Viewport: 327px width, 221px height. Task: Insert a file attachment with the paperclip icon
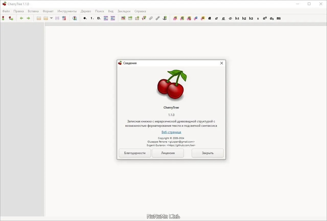tap(151, 18)
